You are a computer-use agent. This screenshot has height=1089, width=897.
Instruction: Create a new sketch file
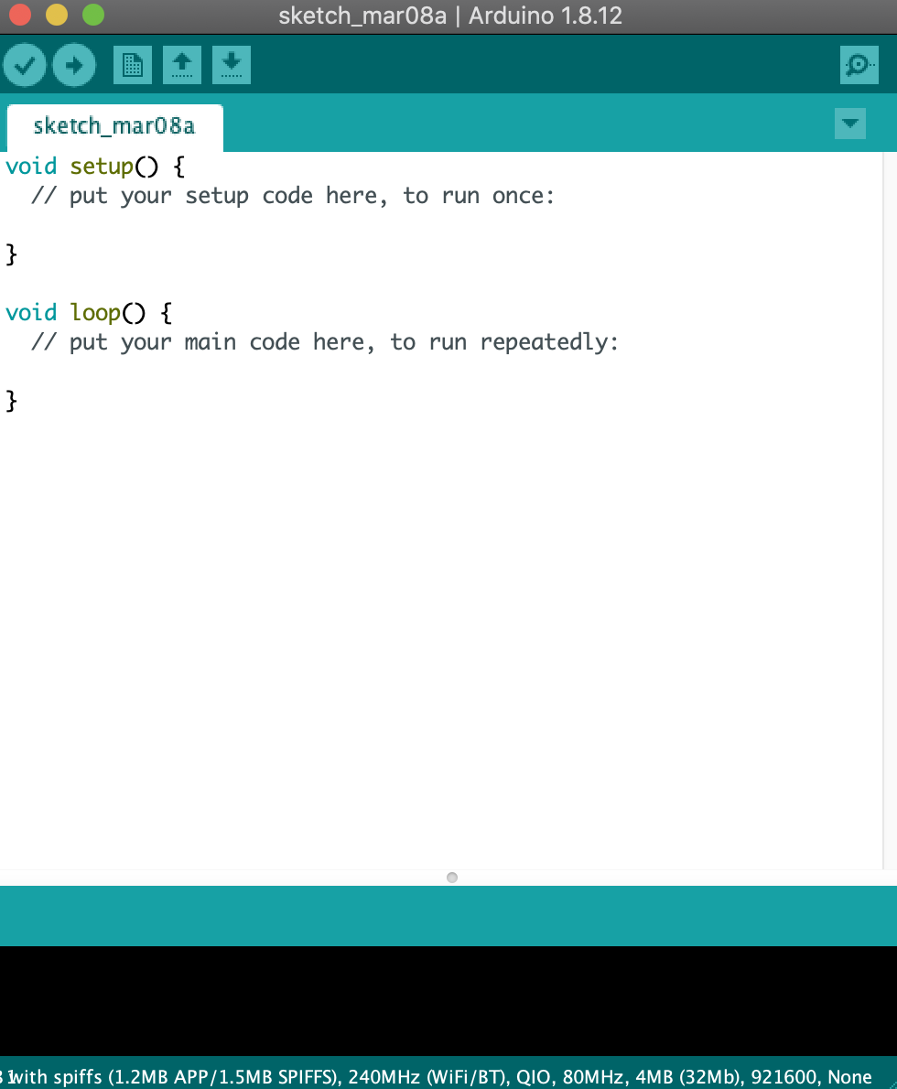click(x=133, y=65)
